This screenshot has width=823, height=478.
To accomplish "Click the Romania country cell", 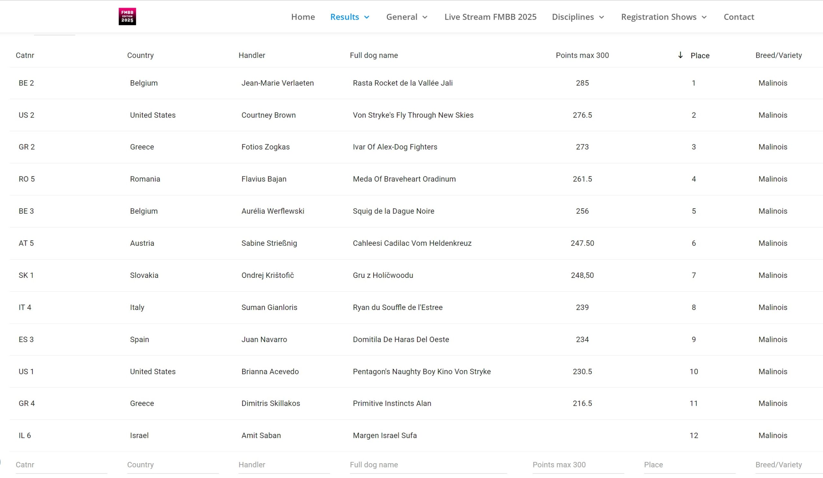I will point(145,179).
